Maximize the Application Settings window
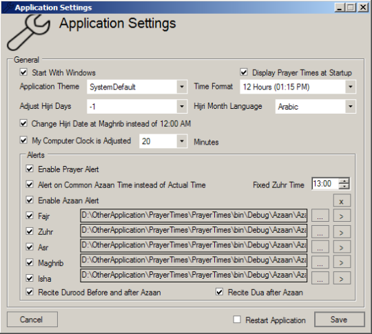372x334 pixels. pos(351,8)
